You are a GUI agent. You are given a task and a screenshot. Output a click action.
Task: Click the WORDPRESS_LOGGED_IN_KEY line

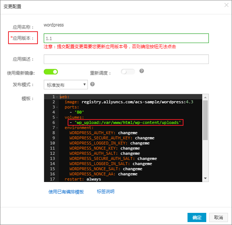[110, 143]
